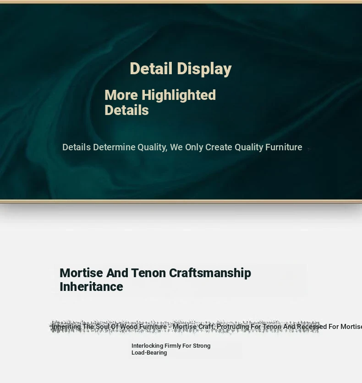
Task: Click the word "Tenon" in the bold title
Action: (148, 273)
